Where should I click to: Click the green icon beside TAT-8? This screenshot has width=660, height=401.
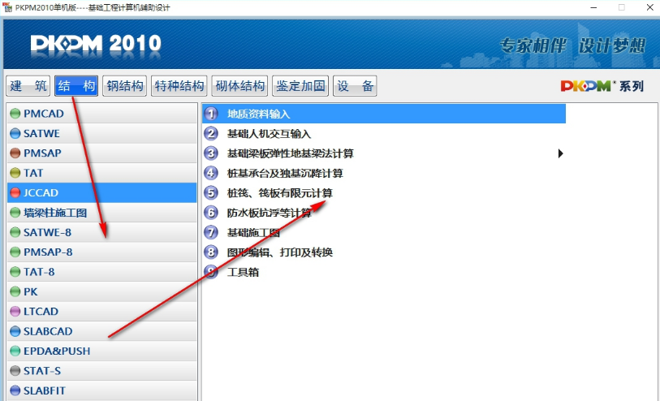point(15,272)
